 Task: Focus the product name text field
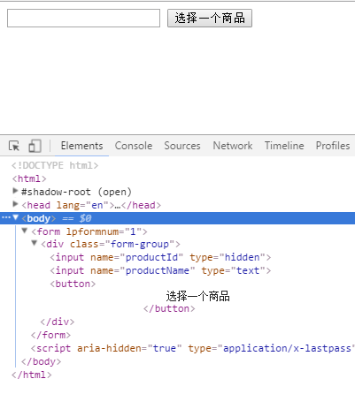coord(83,19)
